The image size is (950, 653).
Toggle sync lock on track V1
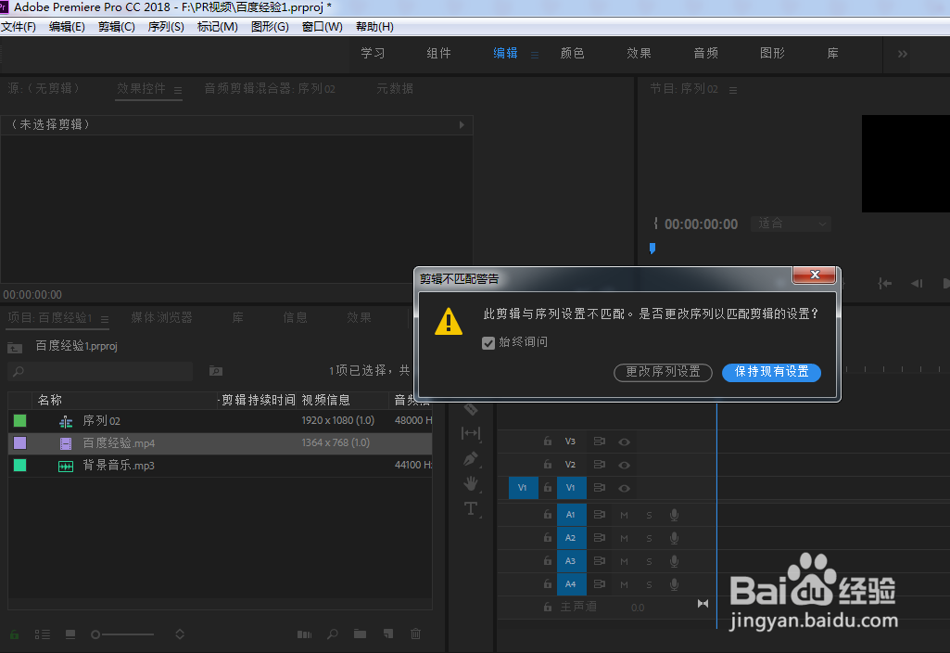600,488
